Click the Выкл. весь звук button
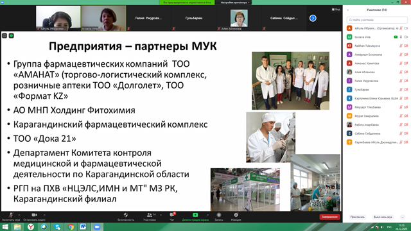This screenshot has height=231, width=411. (x=383, y=217)
